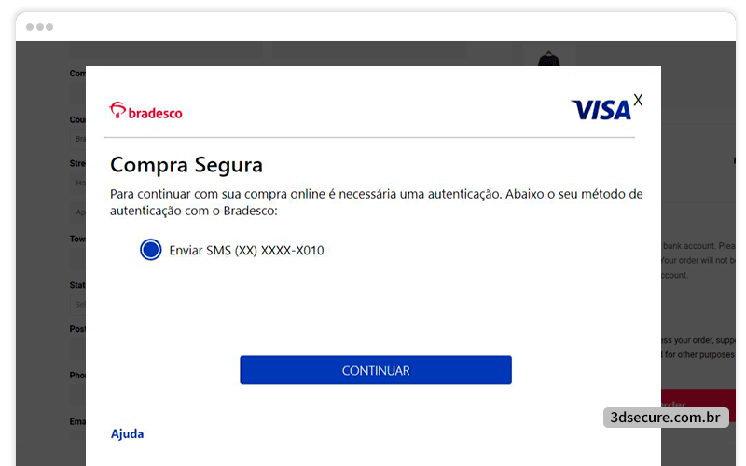Click the Bradesco logo

tap(145, 111)
